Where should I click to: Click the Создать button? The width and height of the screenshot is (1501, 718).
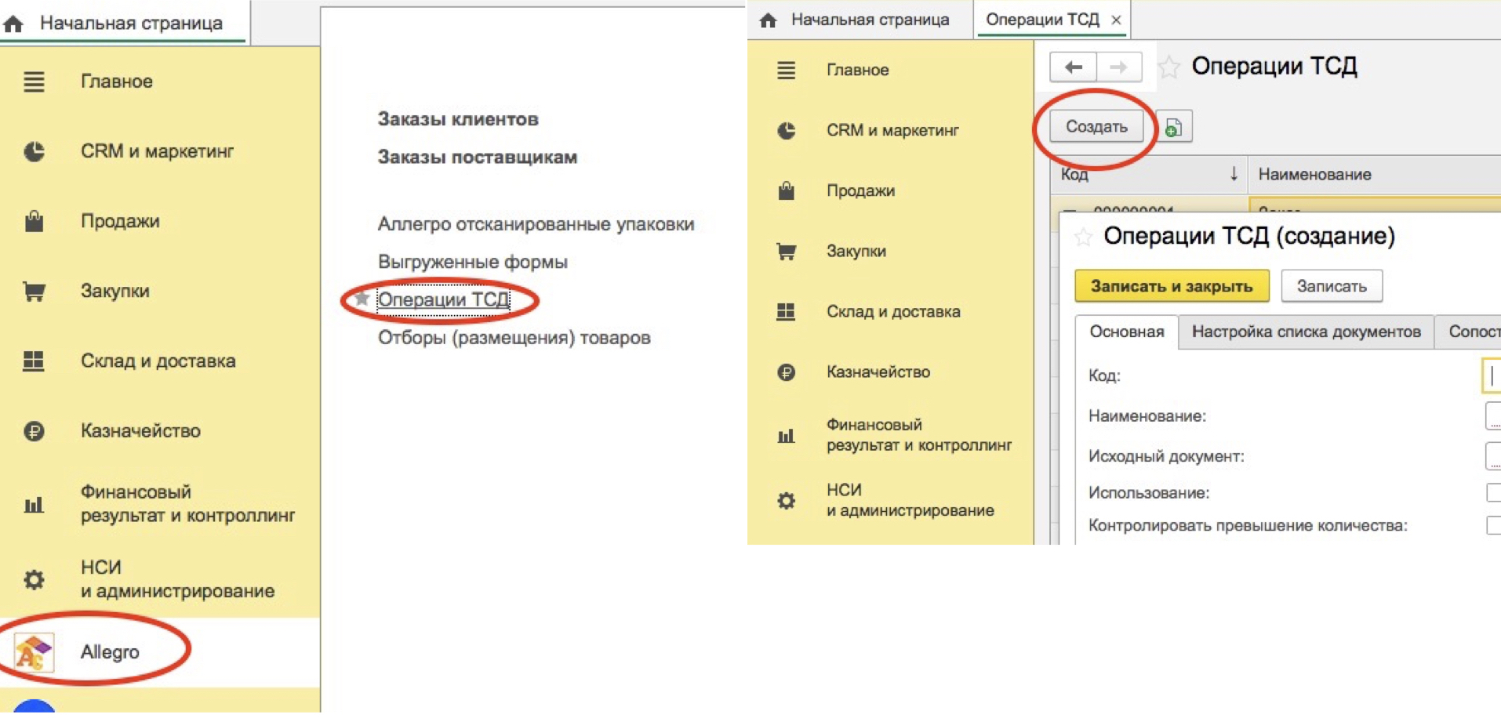[x=1096, y=127]
